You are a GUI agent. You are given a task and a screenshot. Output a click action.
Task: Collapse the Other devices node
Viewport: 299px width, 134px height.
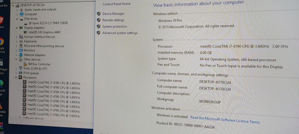(16, 60)
